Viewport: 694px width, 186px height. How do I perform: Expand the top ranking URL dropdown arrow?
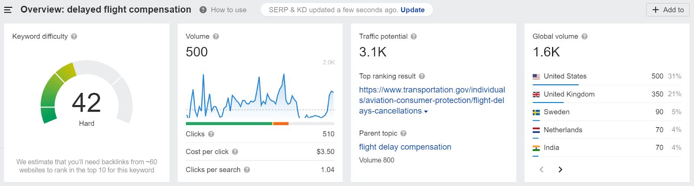(426, 112)
